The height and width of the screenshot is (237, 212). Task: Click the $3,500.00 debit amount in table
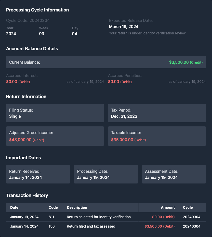point(160,226)
